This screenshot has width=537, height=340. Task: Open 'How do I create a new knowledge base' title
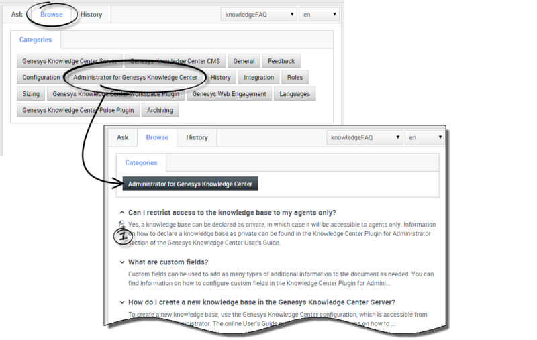pyautogui.click(x=262, y=302)
